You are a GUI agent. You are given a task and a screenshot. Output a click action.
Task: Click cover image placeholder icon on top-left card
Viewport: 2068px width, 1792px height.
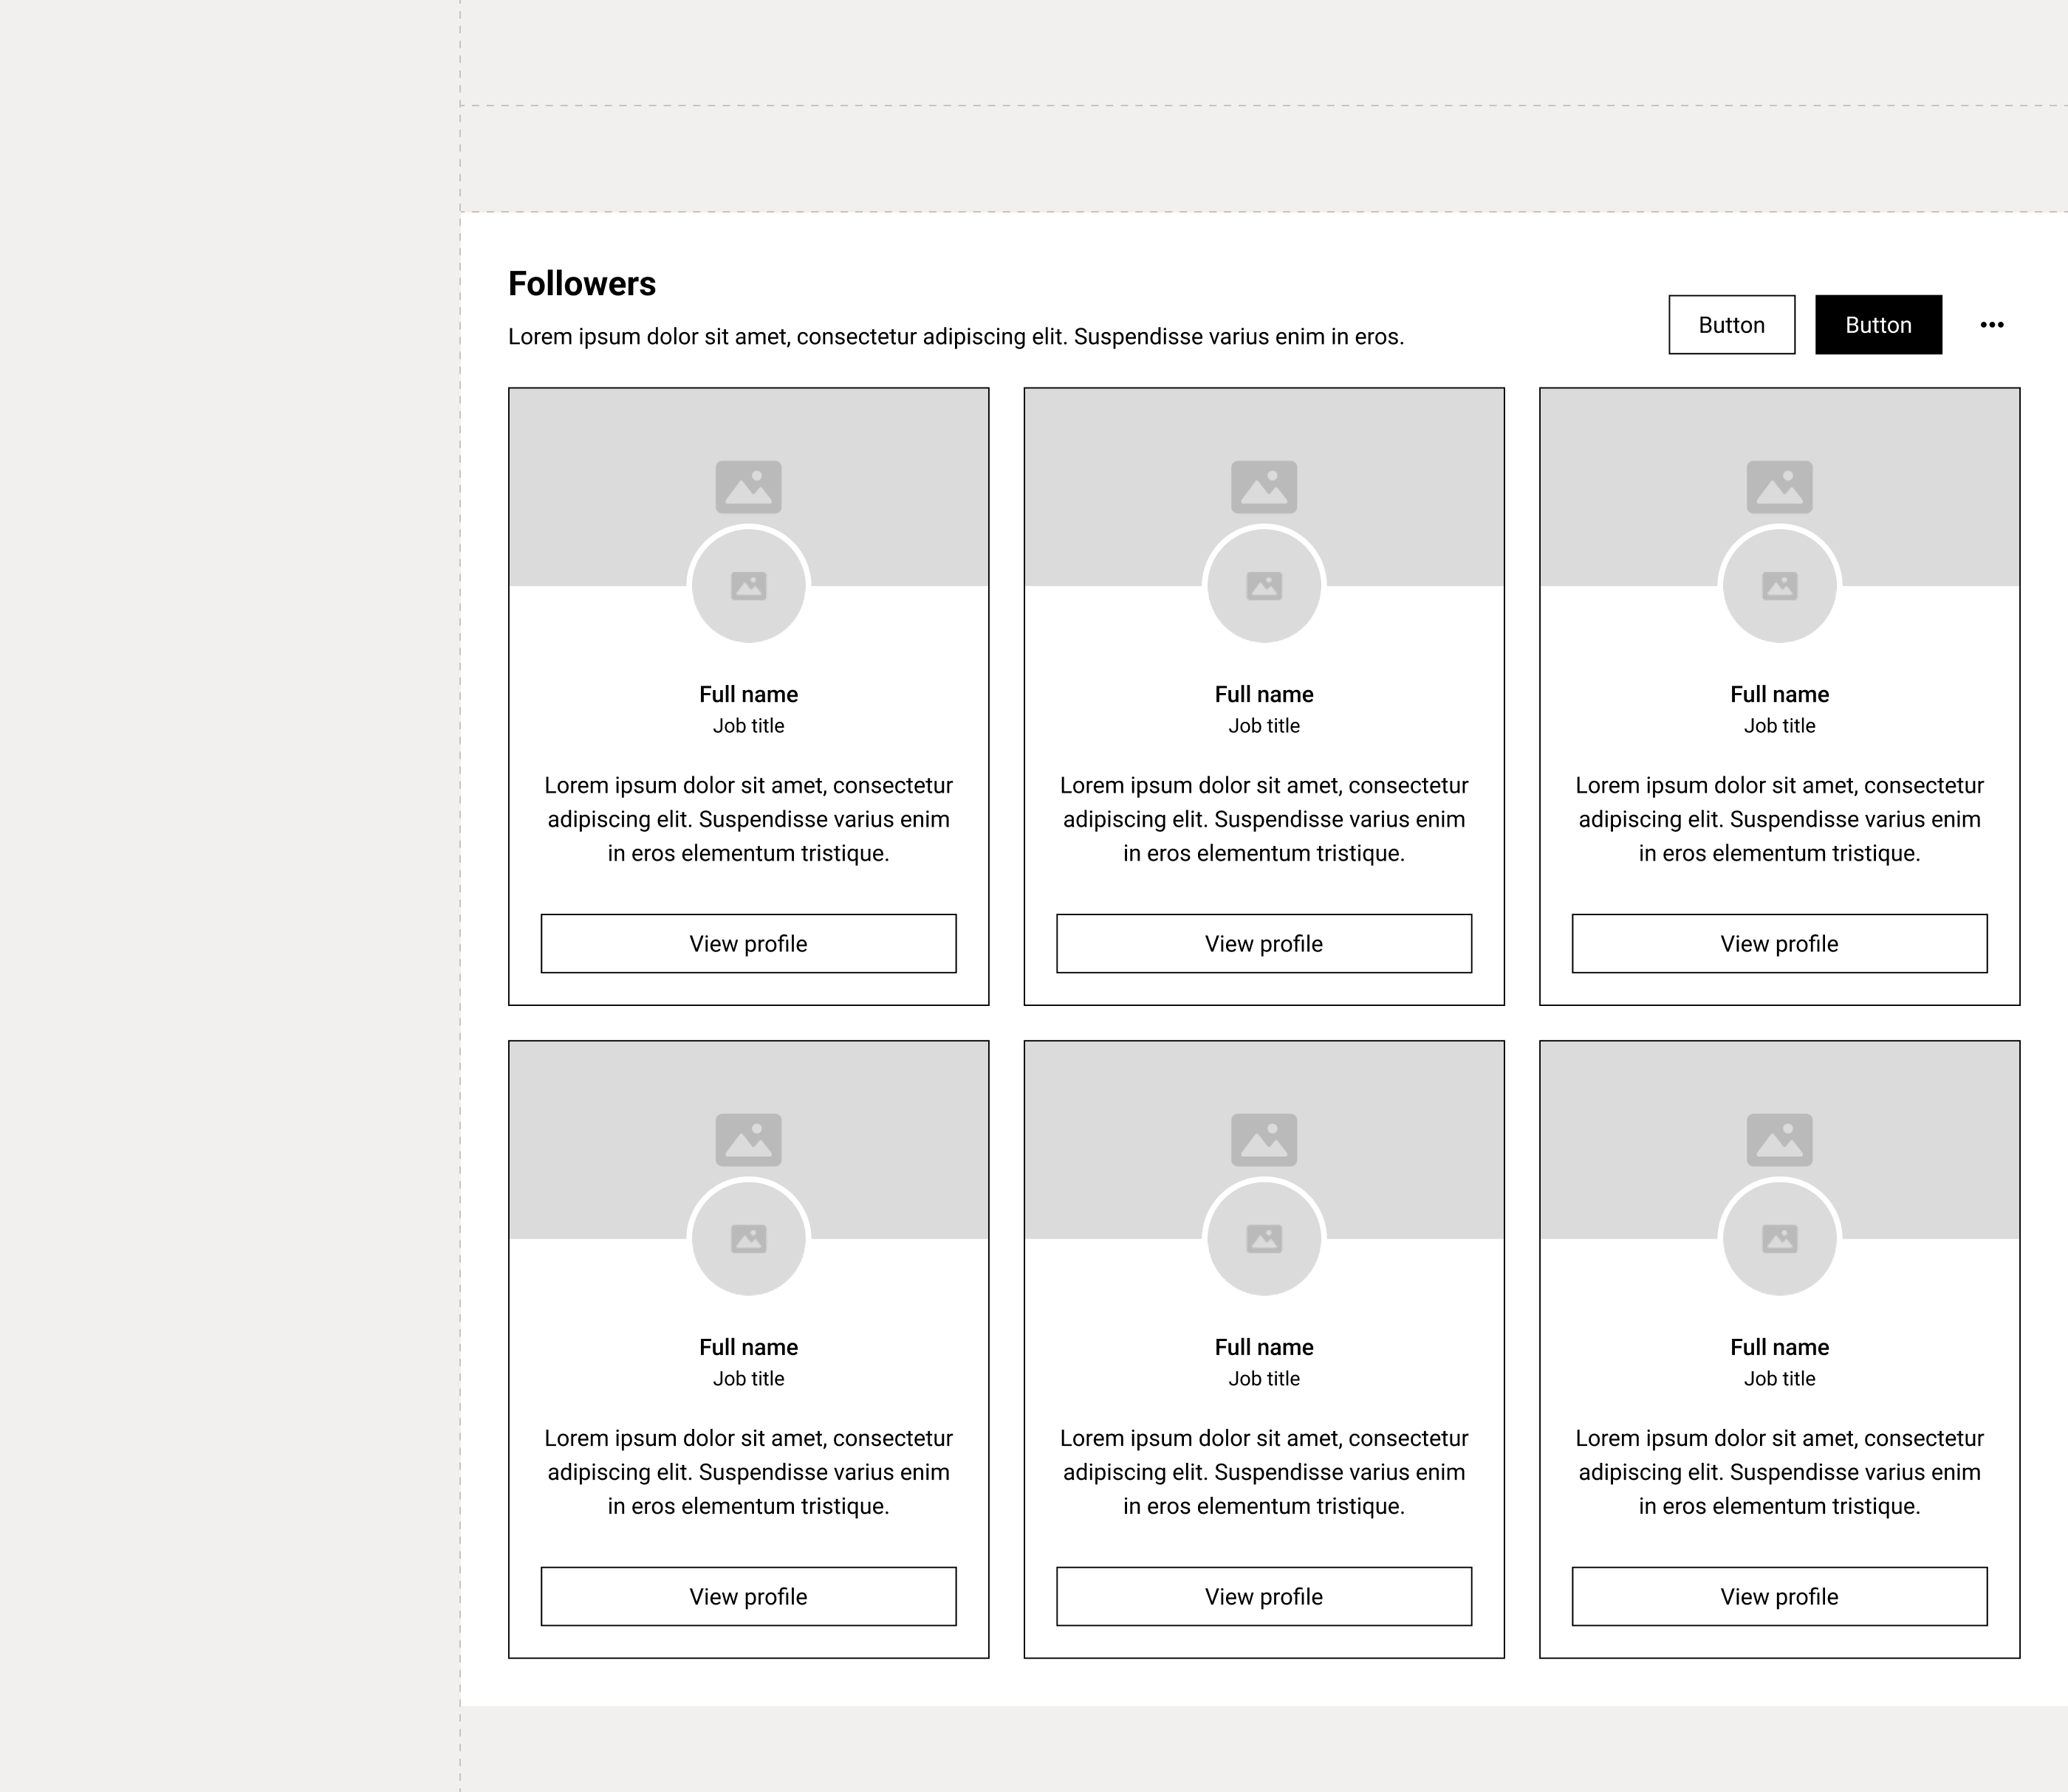[x=748, y=487]
